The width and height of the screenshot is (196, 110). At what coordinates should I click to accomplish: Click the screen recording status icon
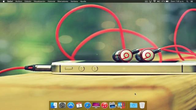pyautogui.click(x=146, y=1)
